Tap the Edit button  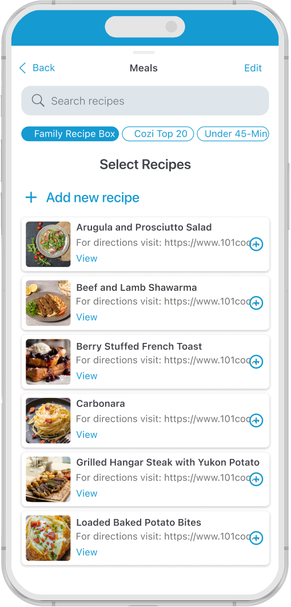pyautogui.click(x=253, y=68)
